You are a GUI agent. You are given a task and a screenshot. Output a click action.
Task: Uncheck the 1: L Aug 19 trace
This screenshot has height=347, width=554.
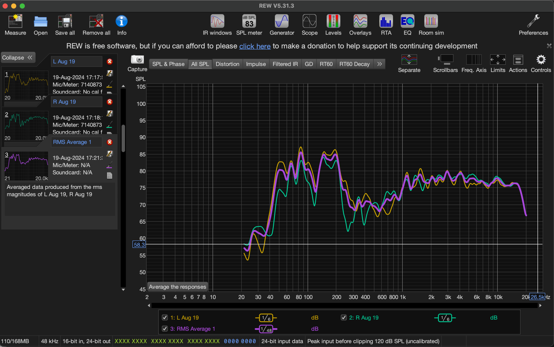(164, 317)
